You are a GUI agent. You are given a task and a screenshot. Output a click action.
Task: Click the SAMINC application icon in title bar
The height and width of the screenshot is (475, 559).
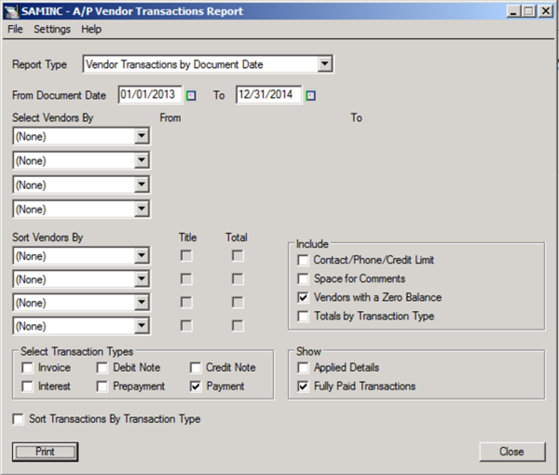[x=10, y=11]
